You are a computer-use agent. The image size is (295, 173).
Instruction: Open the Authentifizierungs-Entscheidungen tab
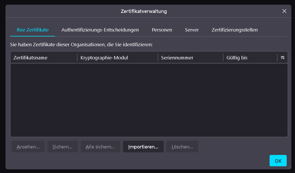pos(100,30)
